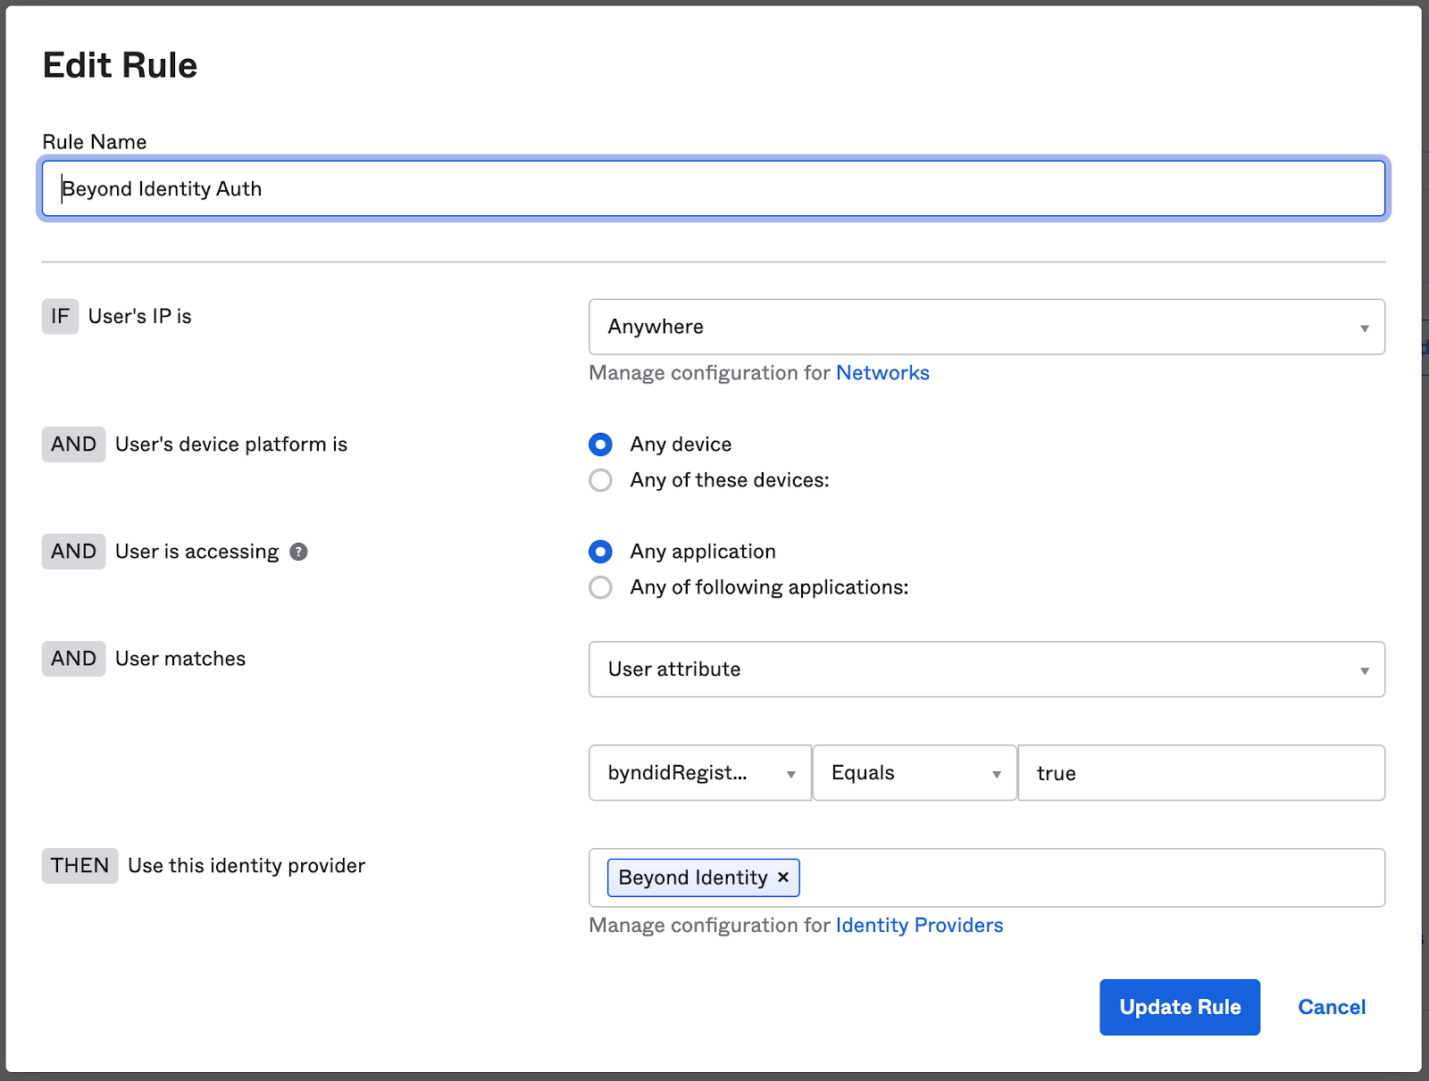
Task: Click the attribute value field containing true
Action: (1200, 773)
